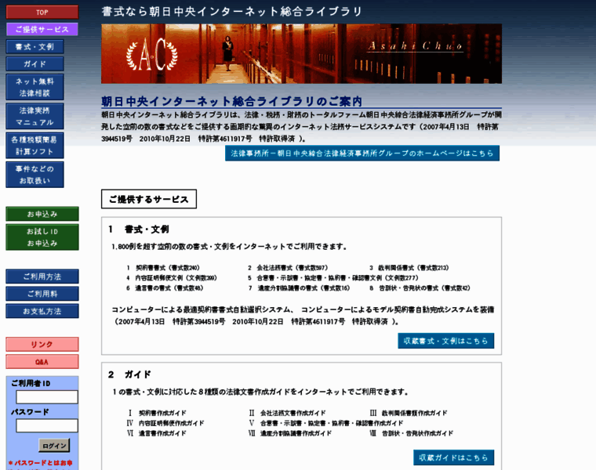Open 法律実務マニュアル sidebar button
The width and height of the screenshot is (596, 470).
point(35,116)
